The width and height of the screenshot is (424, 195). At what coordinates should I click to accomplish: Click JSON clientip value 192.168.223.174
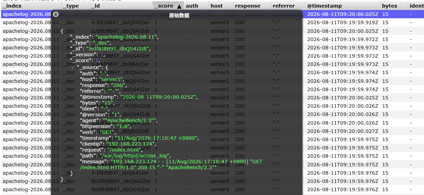click(x=130, y=144)
